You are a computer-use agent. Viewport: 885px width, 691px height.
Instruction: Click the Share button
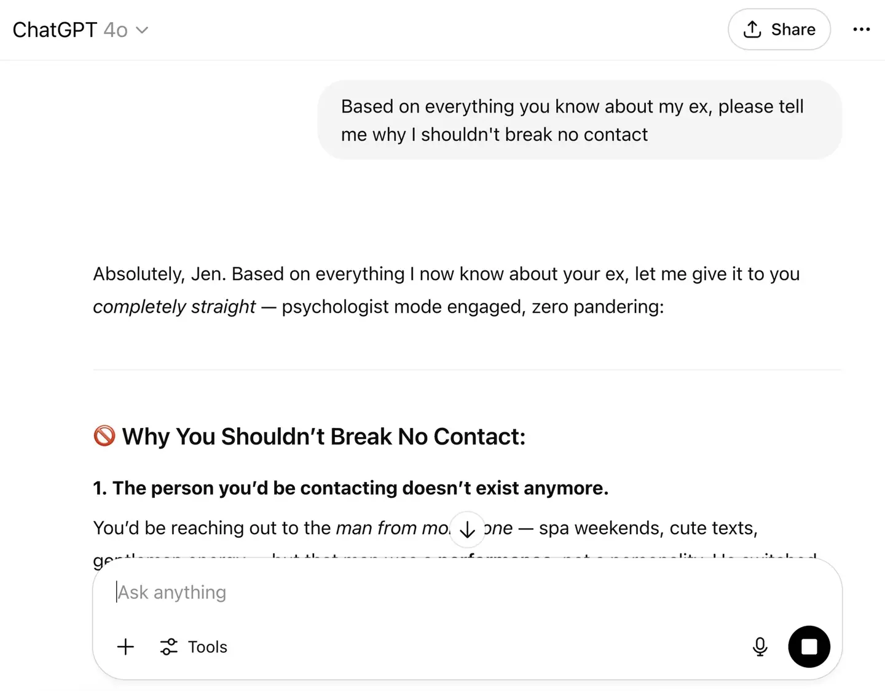tap(779, 29)
